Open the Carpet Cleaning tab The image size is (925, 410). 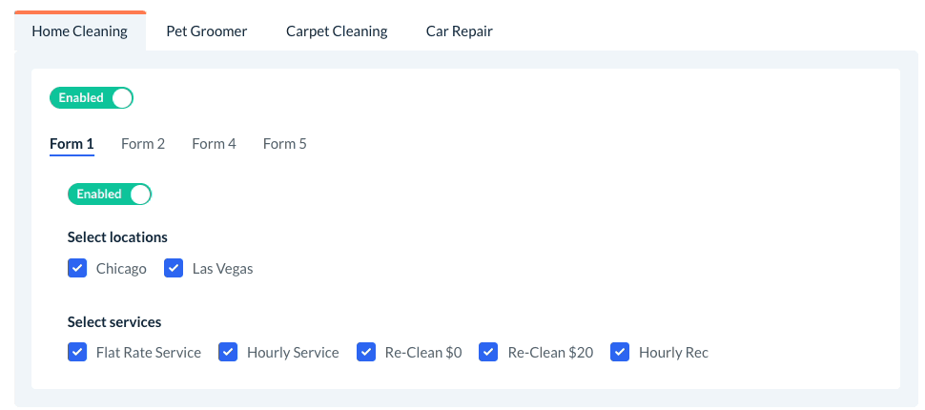point(337,31)
